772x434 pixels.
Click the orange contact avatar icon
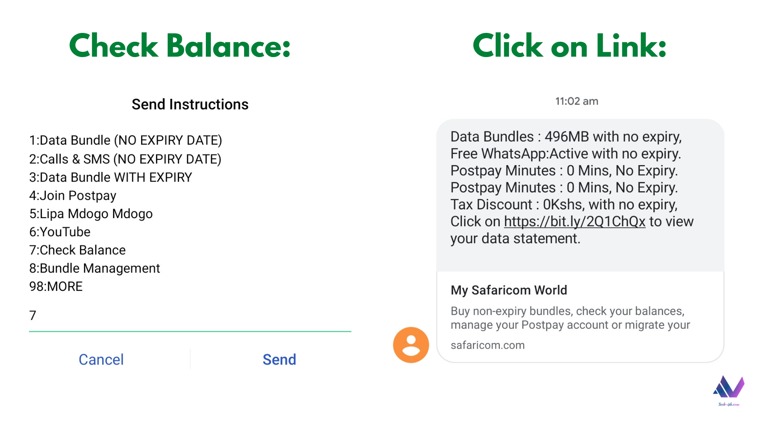point(411,345)
